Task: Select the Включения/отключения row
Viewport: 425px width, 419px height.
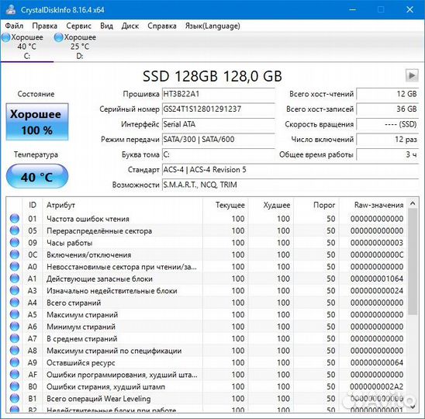Action: pos(206,255)
